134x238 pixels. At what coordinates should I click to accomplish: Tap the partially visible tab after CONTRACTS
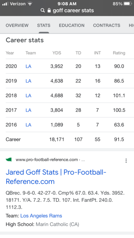(x=131, y=26)
